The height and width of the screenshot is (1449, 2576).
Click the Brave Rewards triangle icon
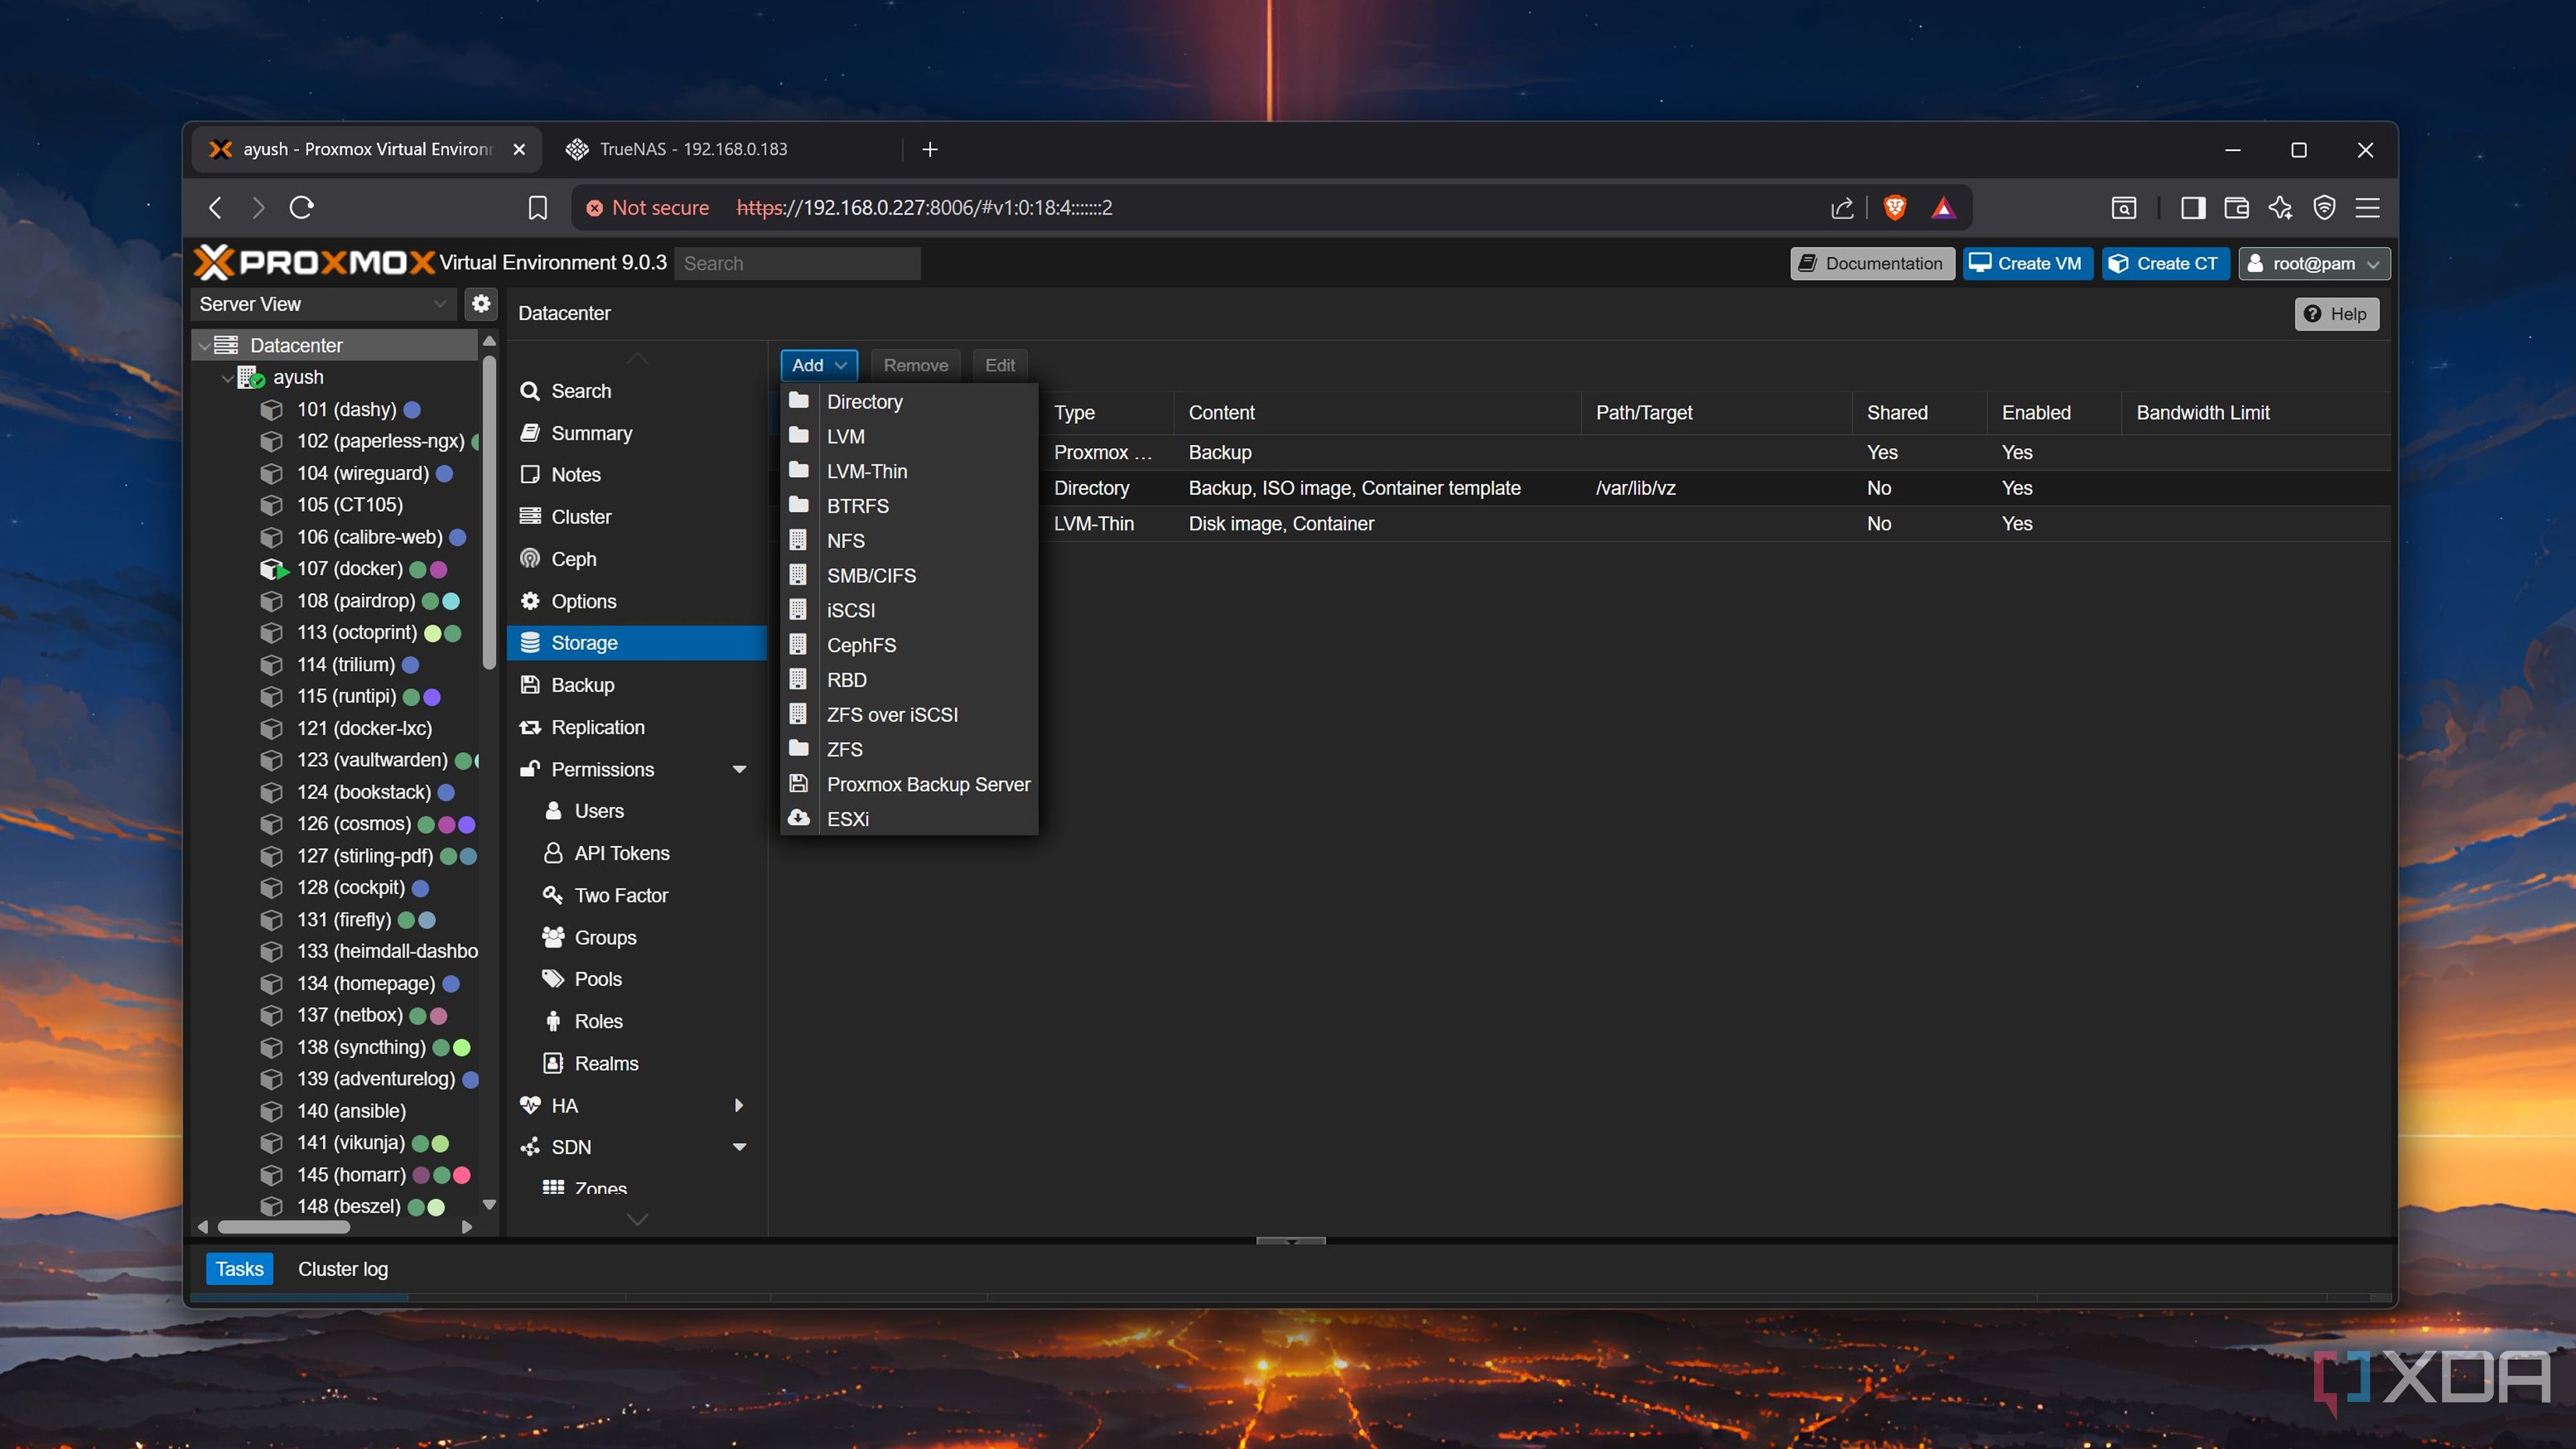1943,207
